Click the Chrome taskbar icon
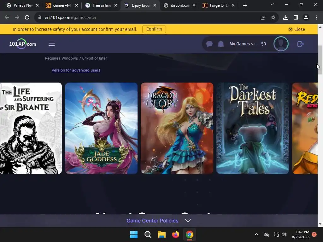Screen dimensions: 323x242 click(x=190, y=234)
